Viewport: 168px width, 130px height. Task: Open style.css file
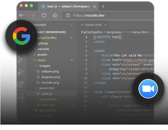pyautogui.click(x=48, y=105)
